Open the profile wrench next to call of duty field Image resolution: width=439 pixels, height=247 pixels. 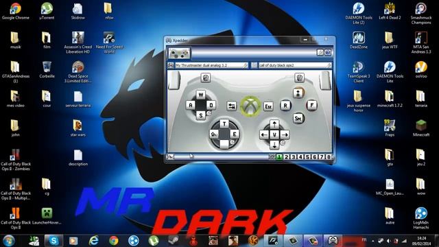tap(329, 65)
